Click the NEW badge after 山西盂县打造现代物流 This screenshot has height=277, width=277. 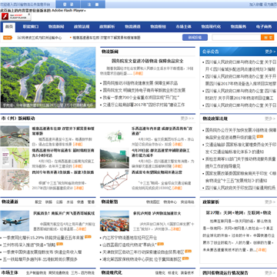click(x=161, y=244)
